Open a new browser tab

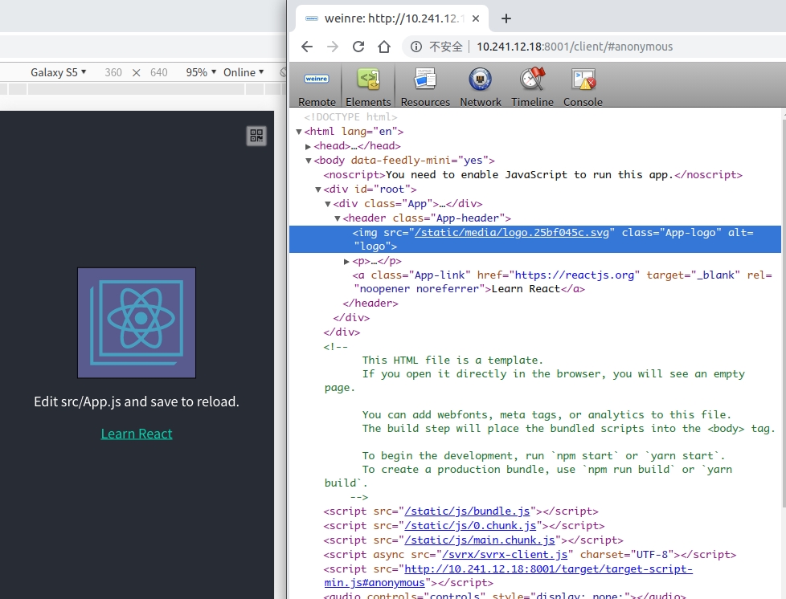[x=506, y=18]
